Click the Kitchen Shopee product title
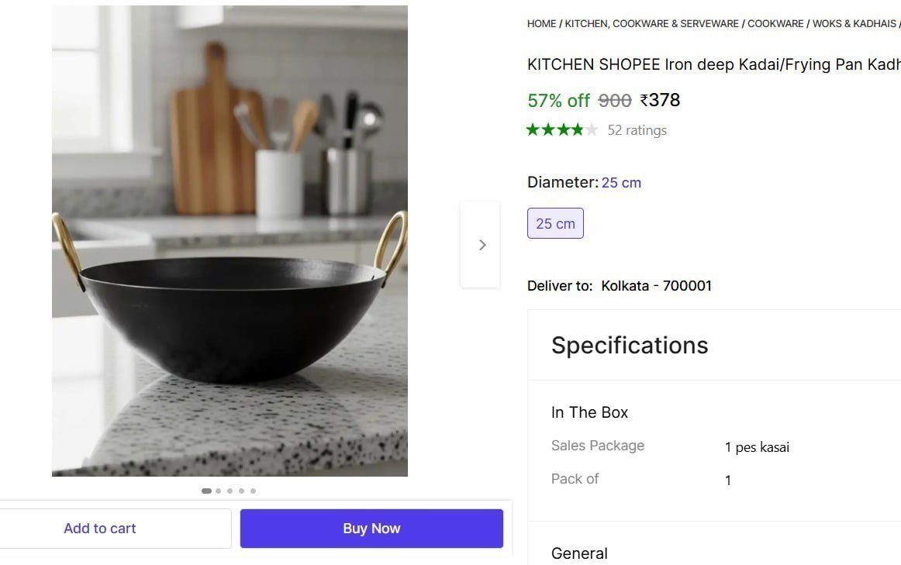The width and height of the screenshot is (901, 565). click(x=713, y=64)
